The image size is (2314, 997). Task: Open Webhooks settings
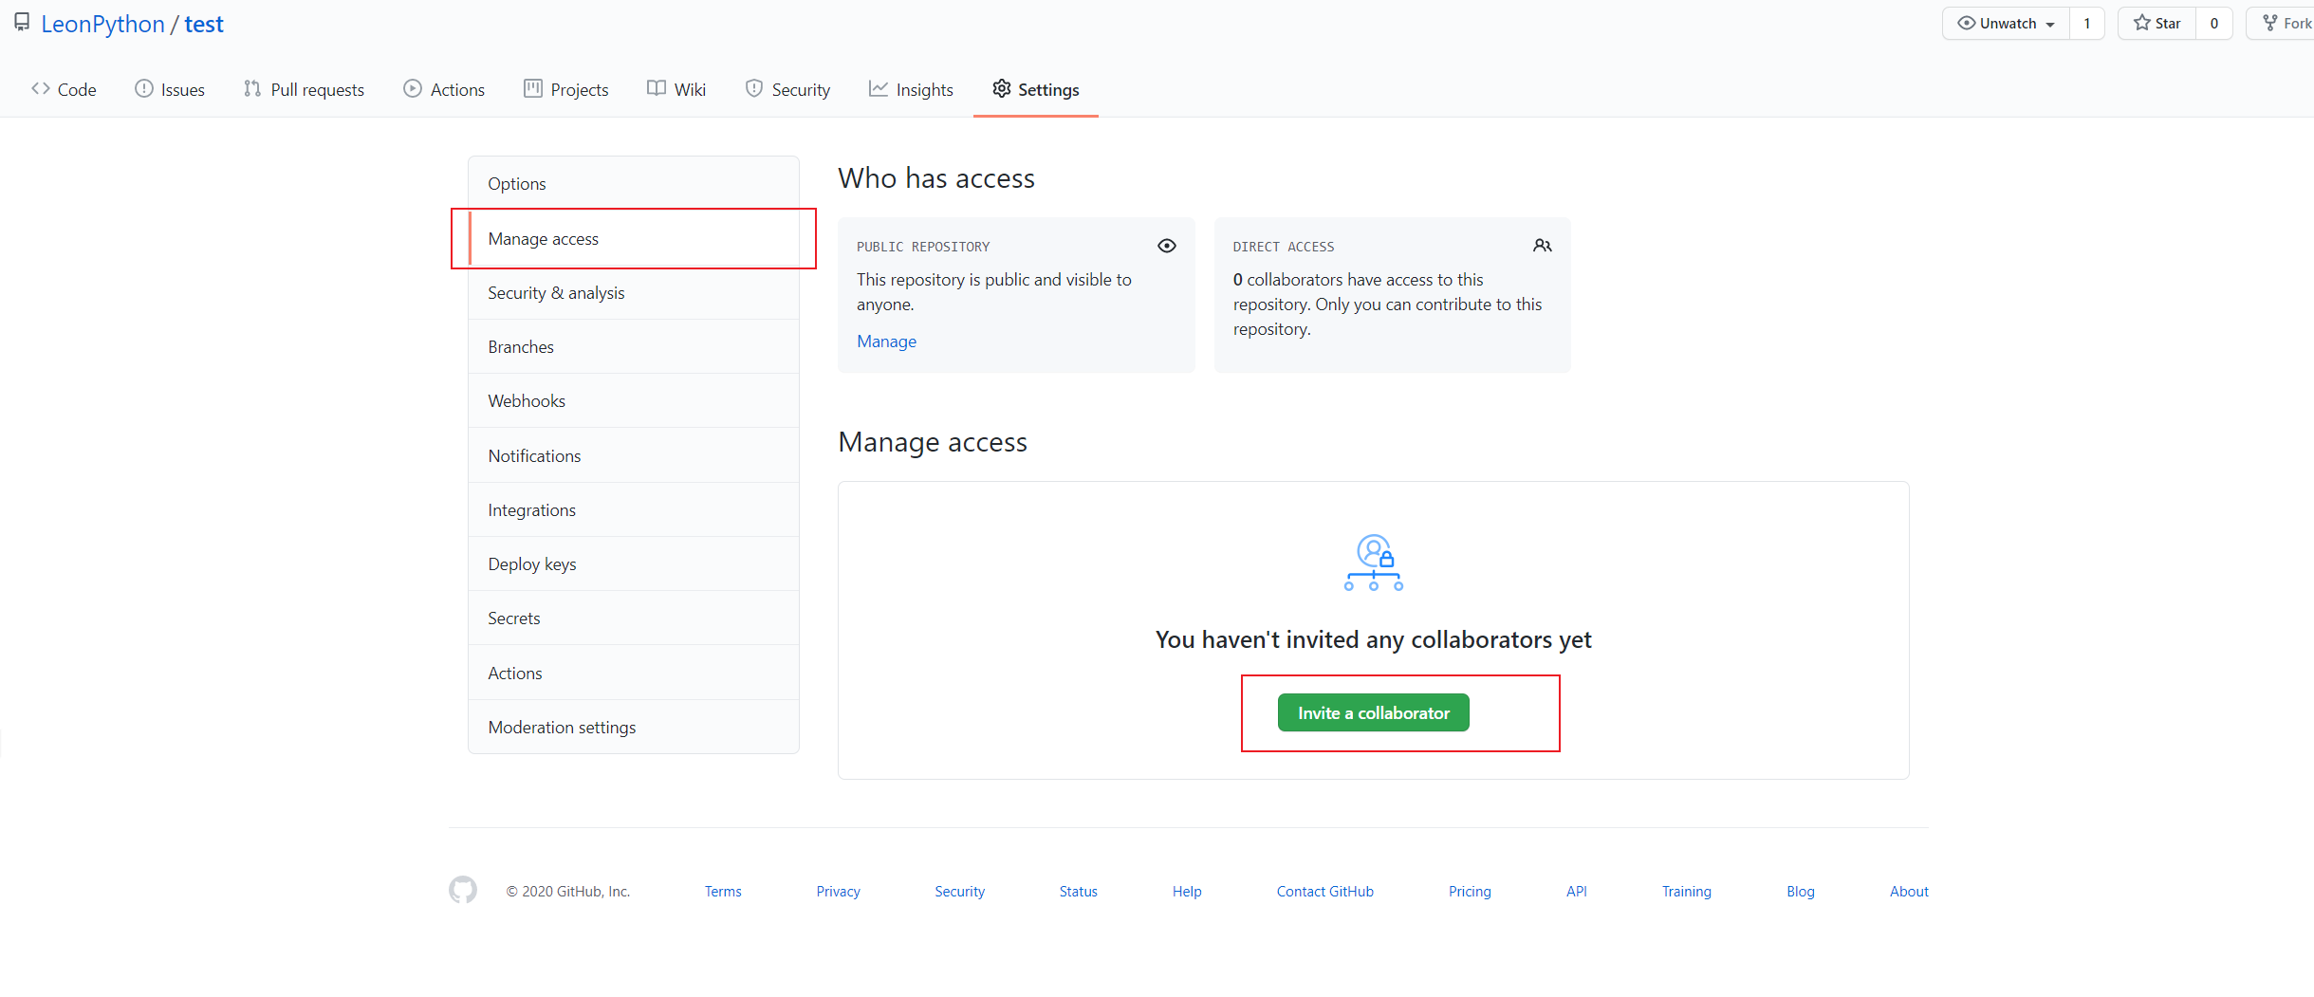(634, 401)
